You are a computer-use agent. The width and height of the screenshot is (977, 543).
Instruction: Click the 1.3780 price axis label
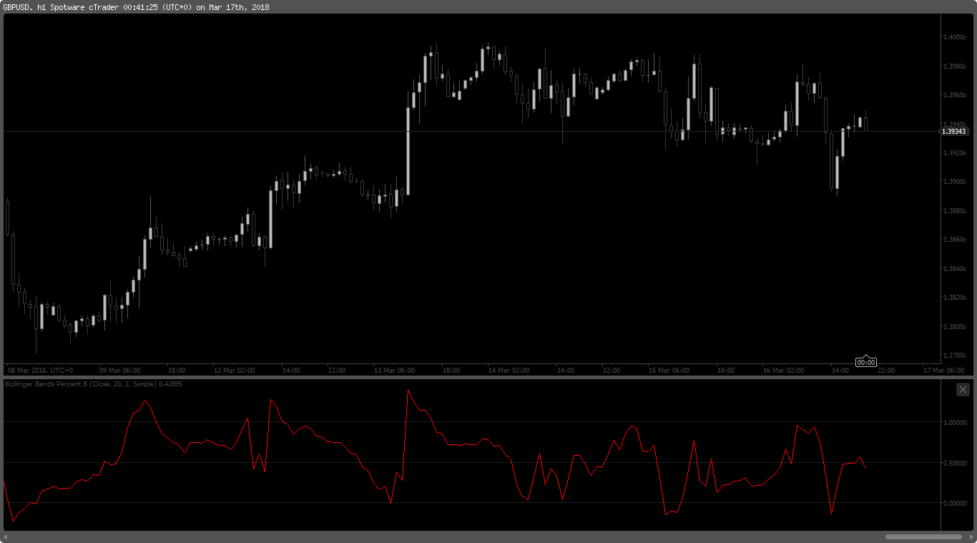(x=954, y=356)
